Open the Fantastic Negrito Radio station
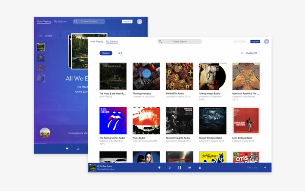305x191 pixels. [x=180, y=121]
